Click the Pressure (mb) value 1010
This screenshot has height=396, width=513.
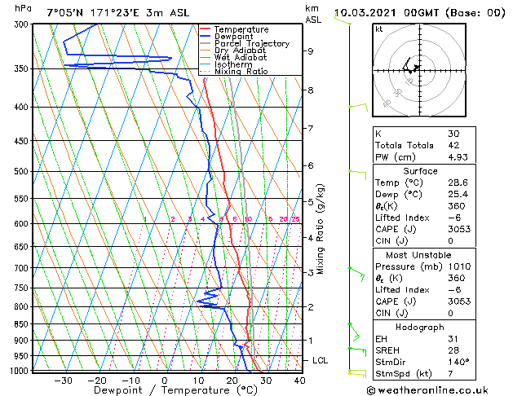click(x=460, y=266)
